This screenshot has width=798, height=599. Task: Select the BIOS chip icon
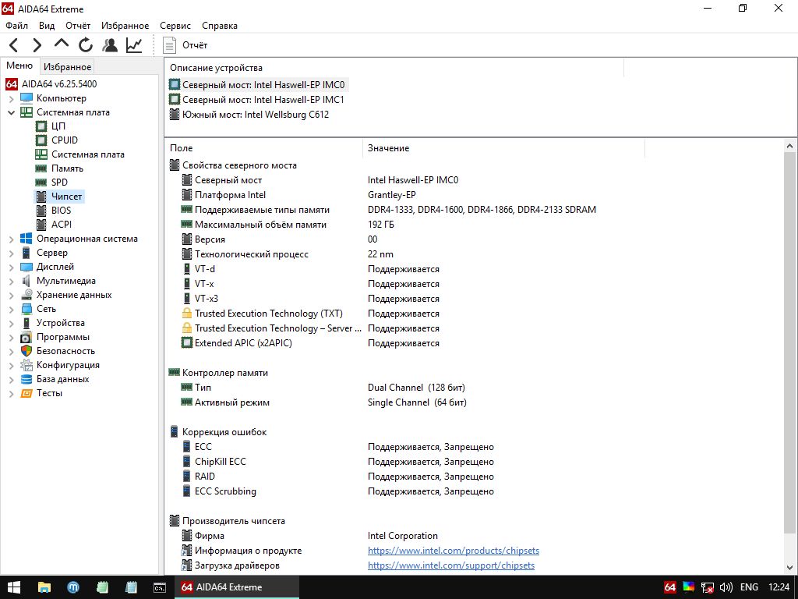click(x=41, y=211)
